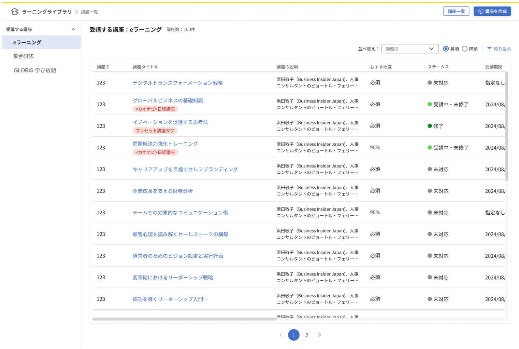Go to next page with right arrow icon

pos(319,335)
